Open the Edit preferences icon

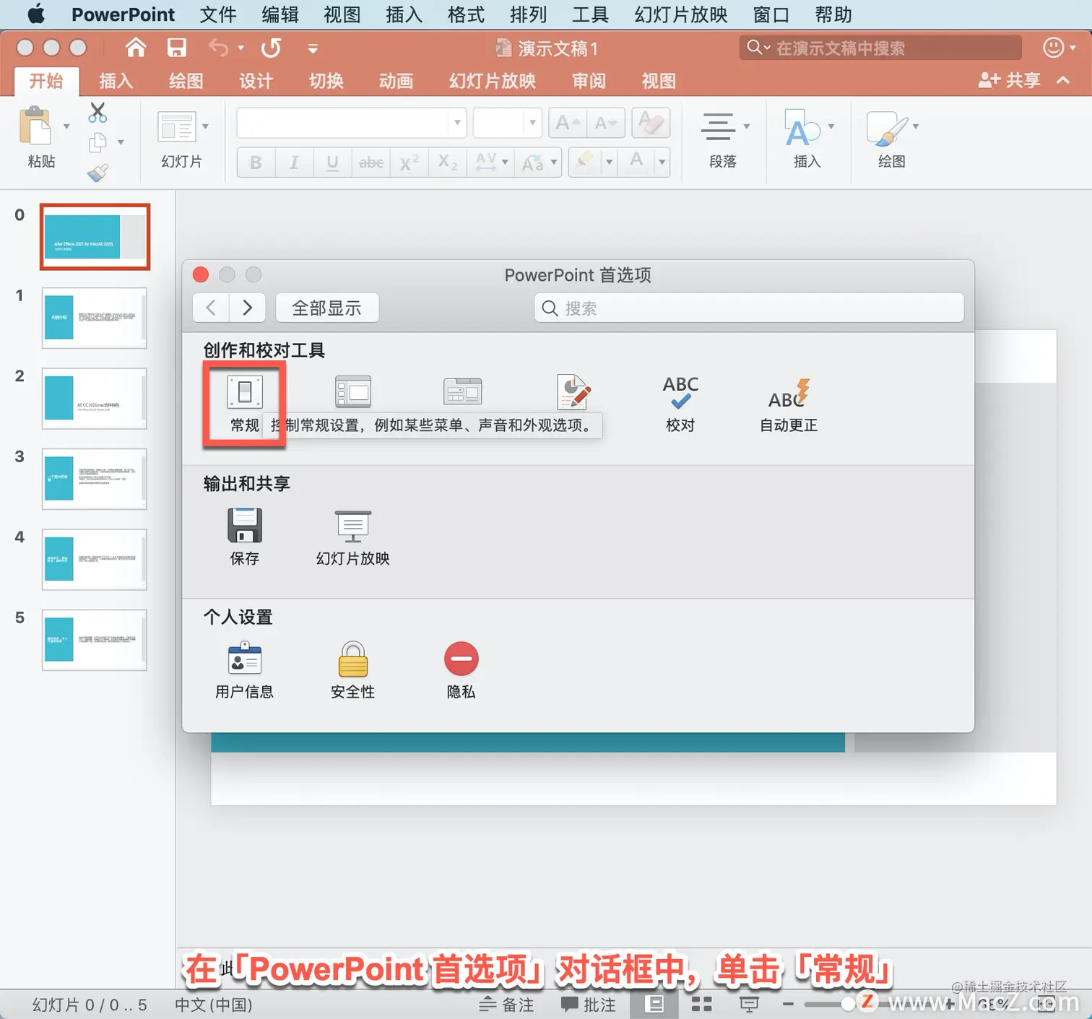click(574, 392)
